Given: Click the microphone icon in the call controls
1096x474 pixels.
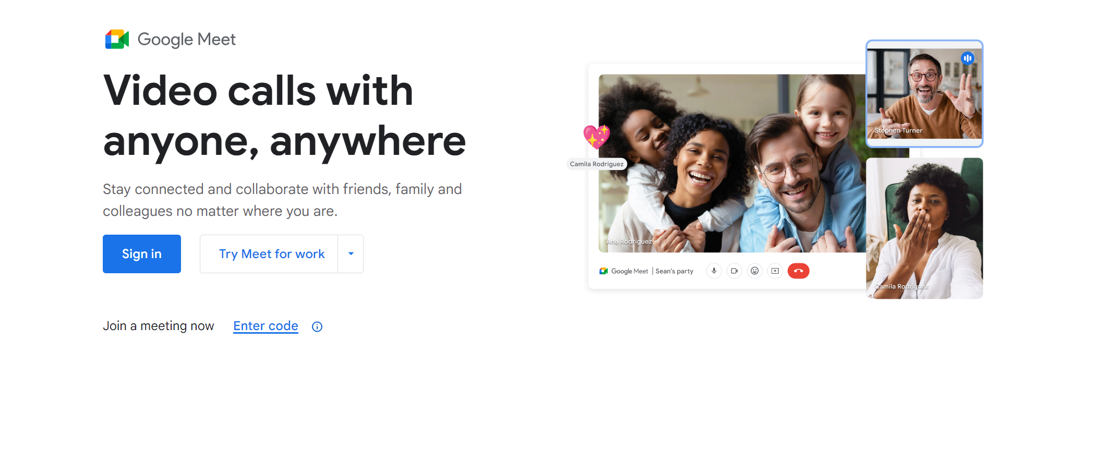Looking at the screenshot, I should (x=714, y=271).
